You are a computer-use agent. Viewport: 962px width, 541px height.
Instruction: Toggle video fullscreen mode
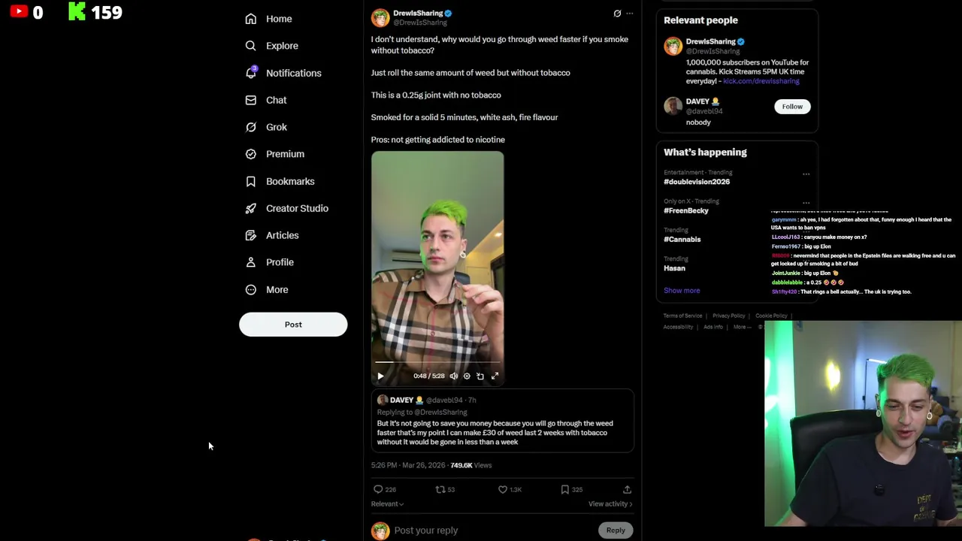click(495, 376)
